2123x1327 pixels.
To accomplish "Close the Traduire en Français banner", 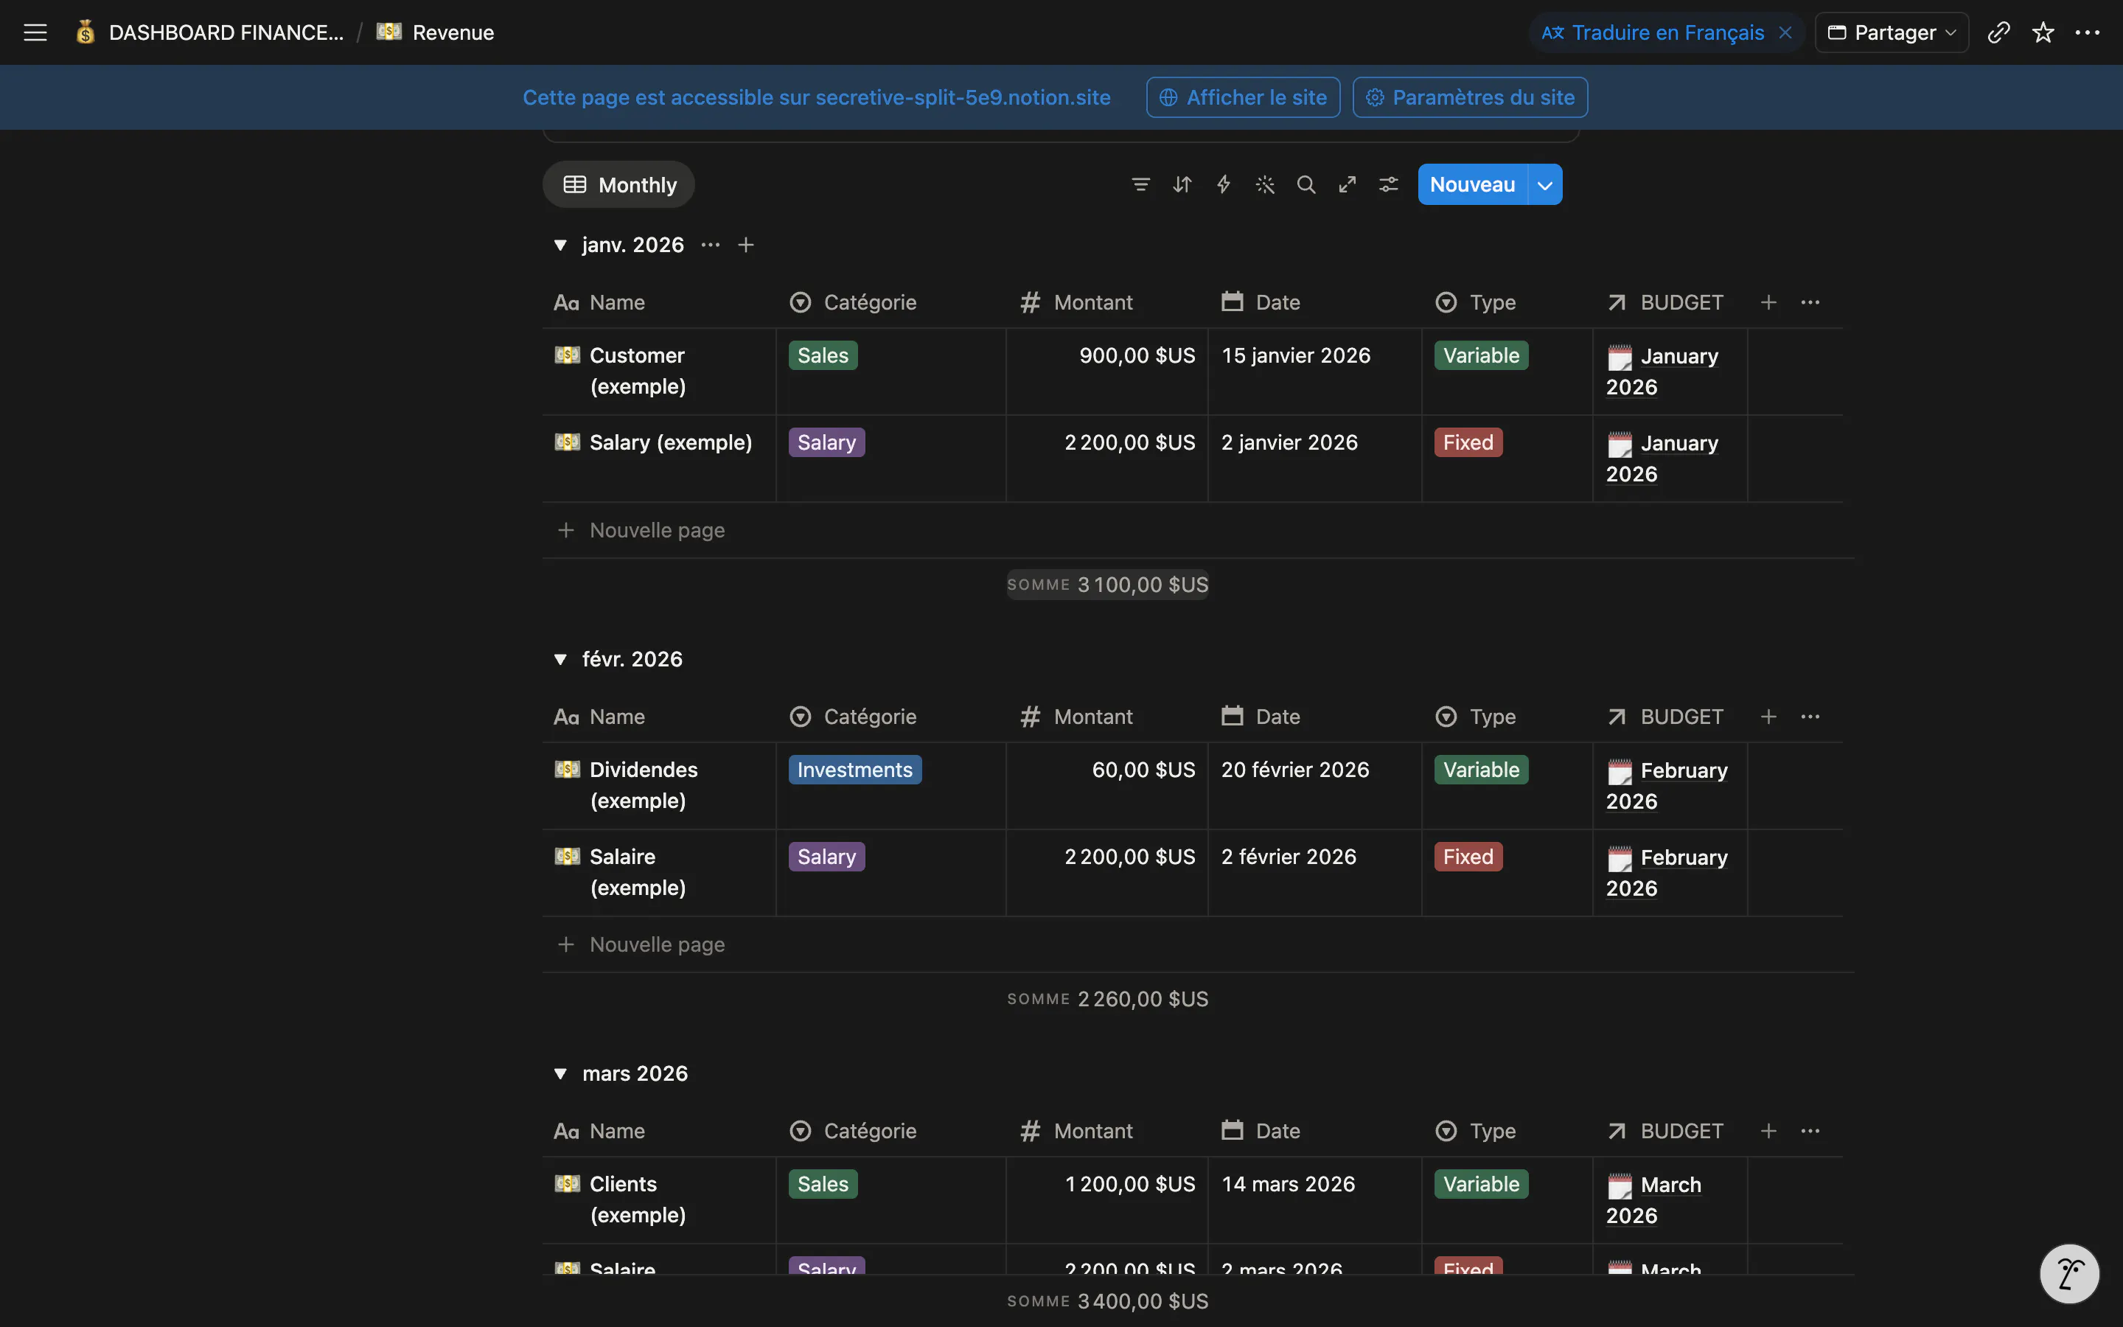I will 1785,32.
